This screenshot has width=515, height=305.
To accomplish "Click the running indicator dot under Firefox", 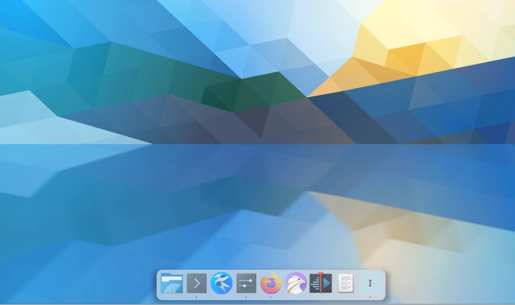I will tap(271, 297).
